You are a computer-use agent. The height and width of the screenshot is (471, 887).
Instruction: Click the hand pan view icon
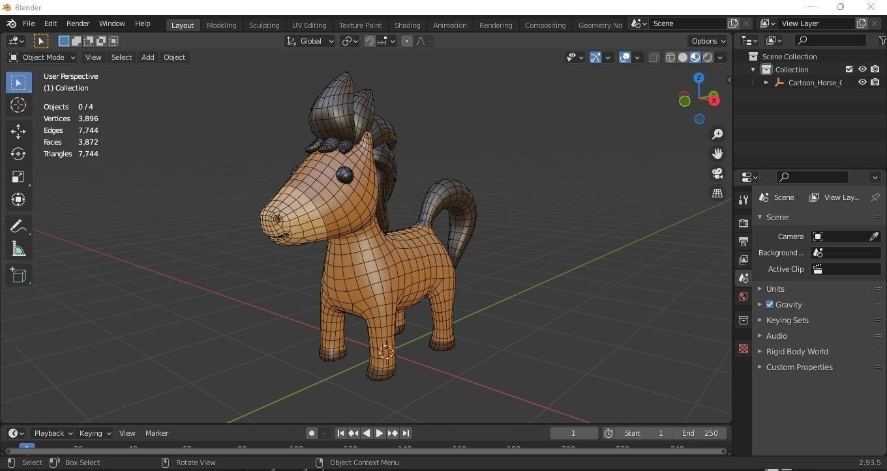pos(717,154)
